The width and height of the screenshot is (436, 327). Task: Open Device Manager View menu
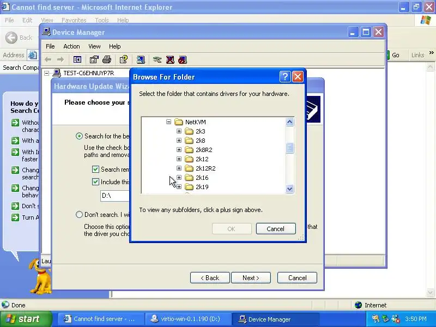94,46
